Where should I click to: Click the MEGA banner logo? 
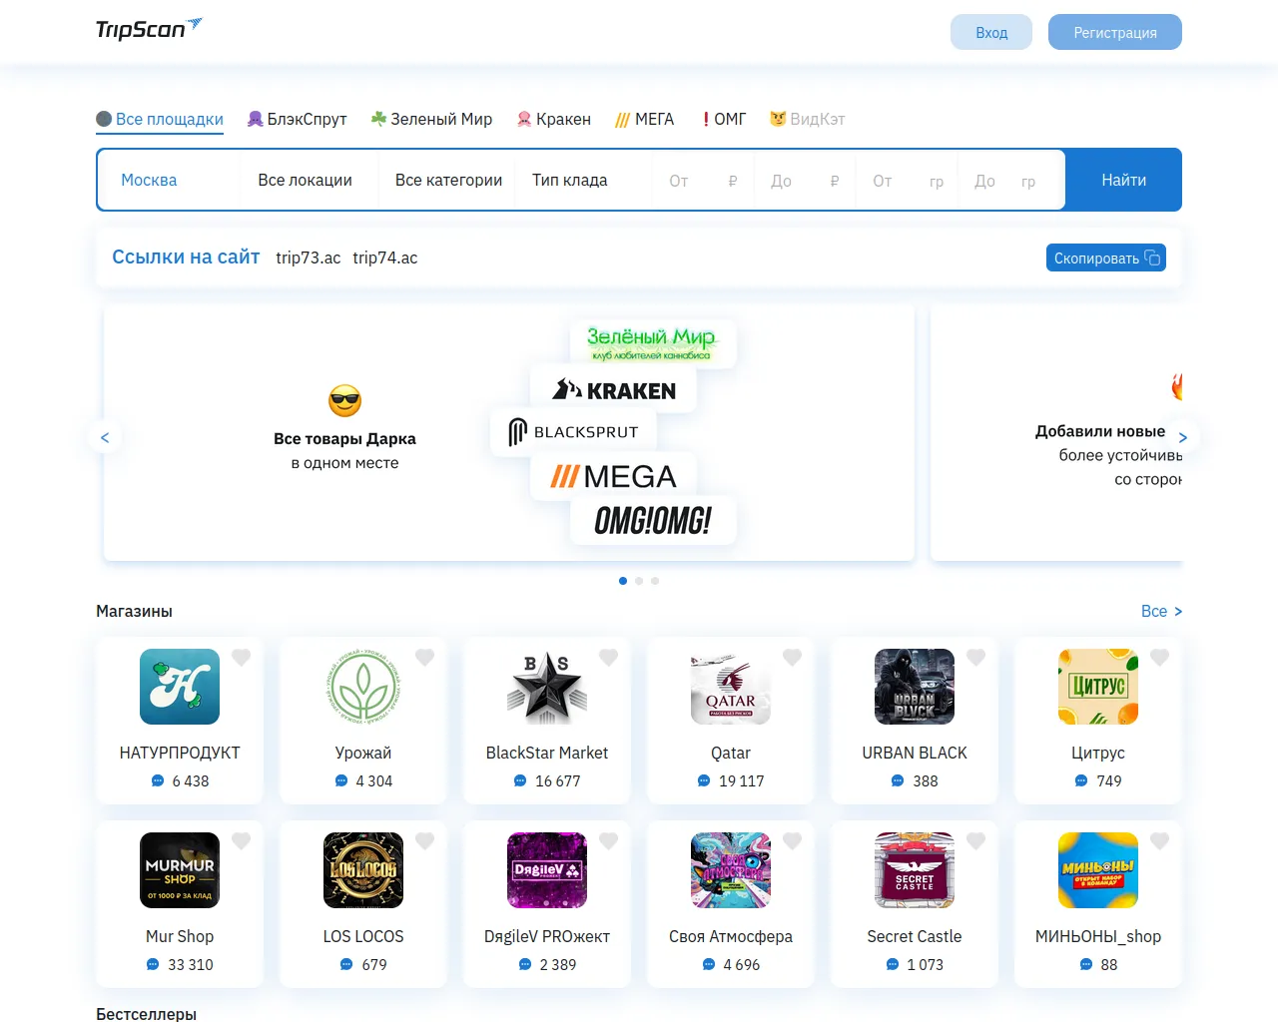(614, 476)
